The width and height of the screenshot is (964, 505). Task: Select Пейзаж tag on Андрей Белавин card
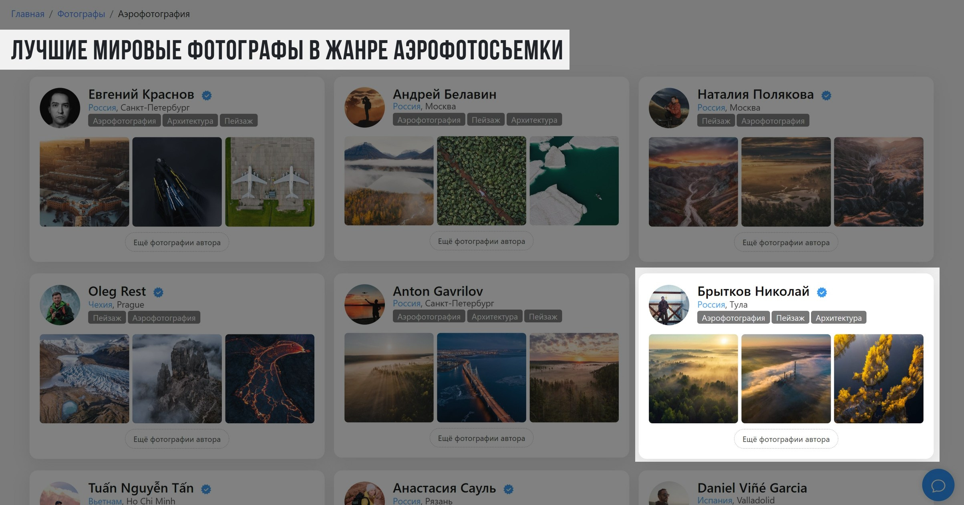pyautogui.click(x=486, y=120)
